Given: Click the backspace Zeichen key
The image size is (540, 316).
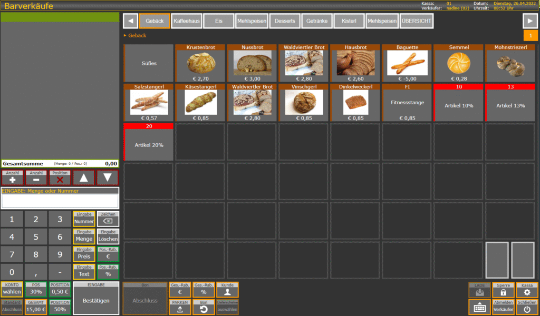Looking at the screenshot, I should 108,219.
